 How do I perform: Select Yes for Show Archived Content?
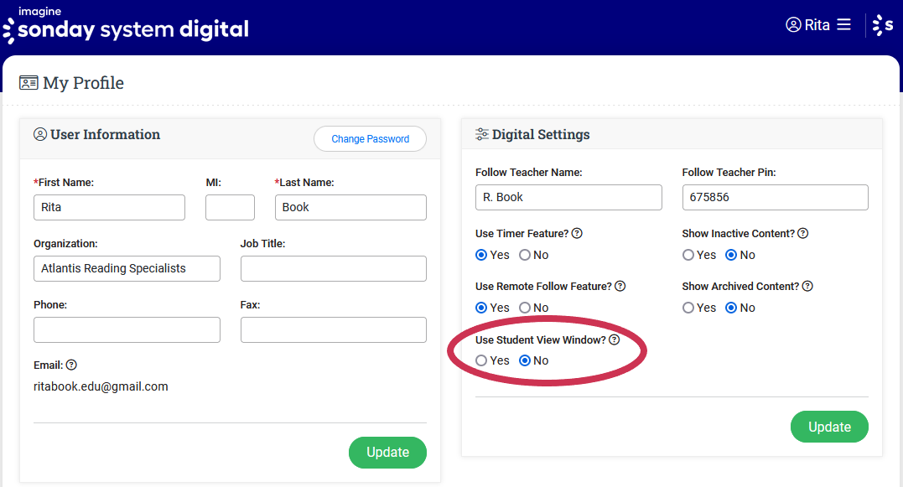pos(688,308)
